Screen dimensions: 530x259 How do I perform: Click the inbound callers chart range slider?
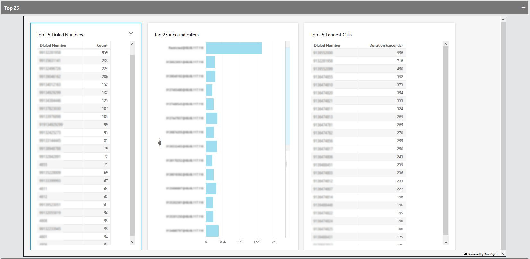(287, 96)
